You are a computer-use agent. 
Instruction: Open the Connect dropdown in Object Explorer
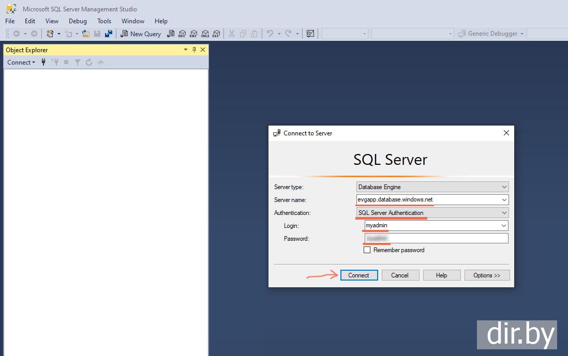(x=21, y=63)
